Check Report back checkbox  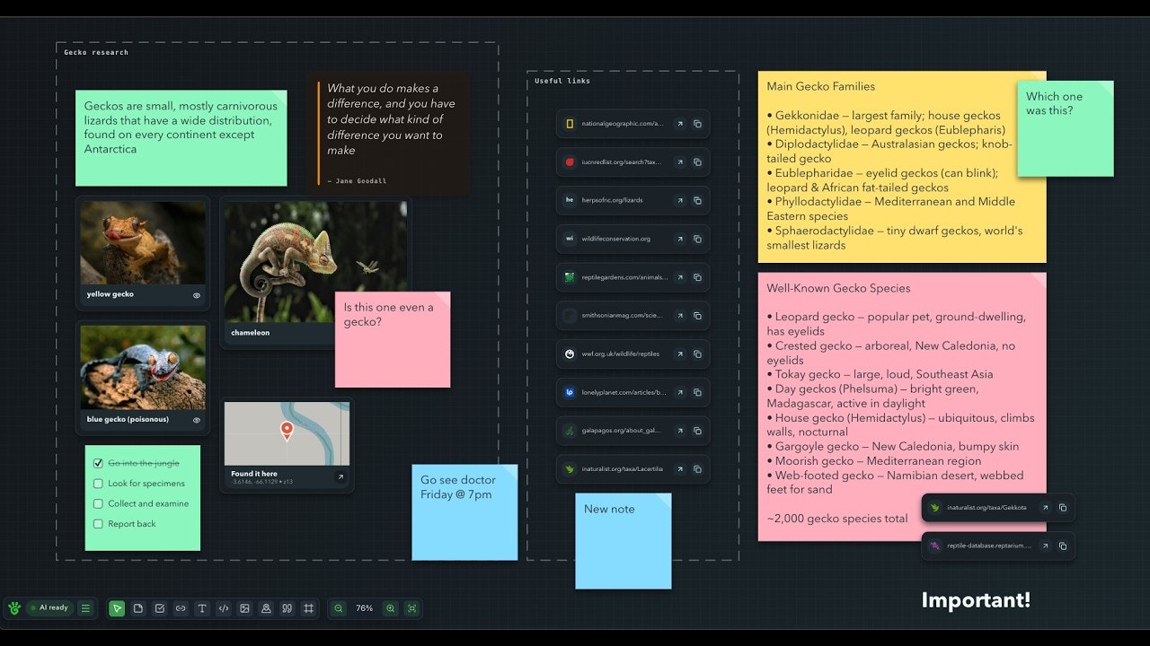[x=99, y=524]
